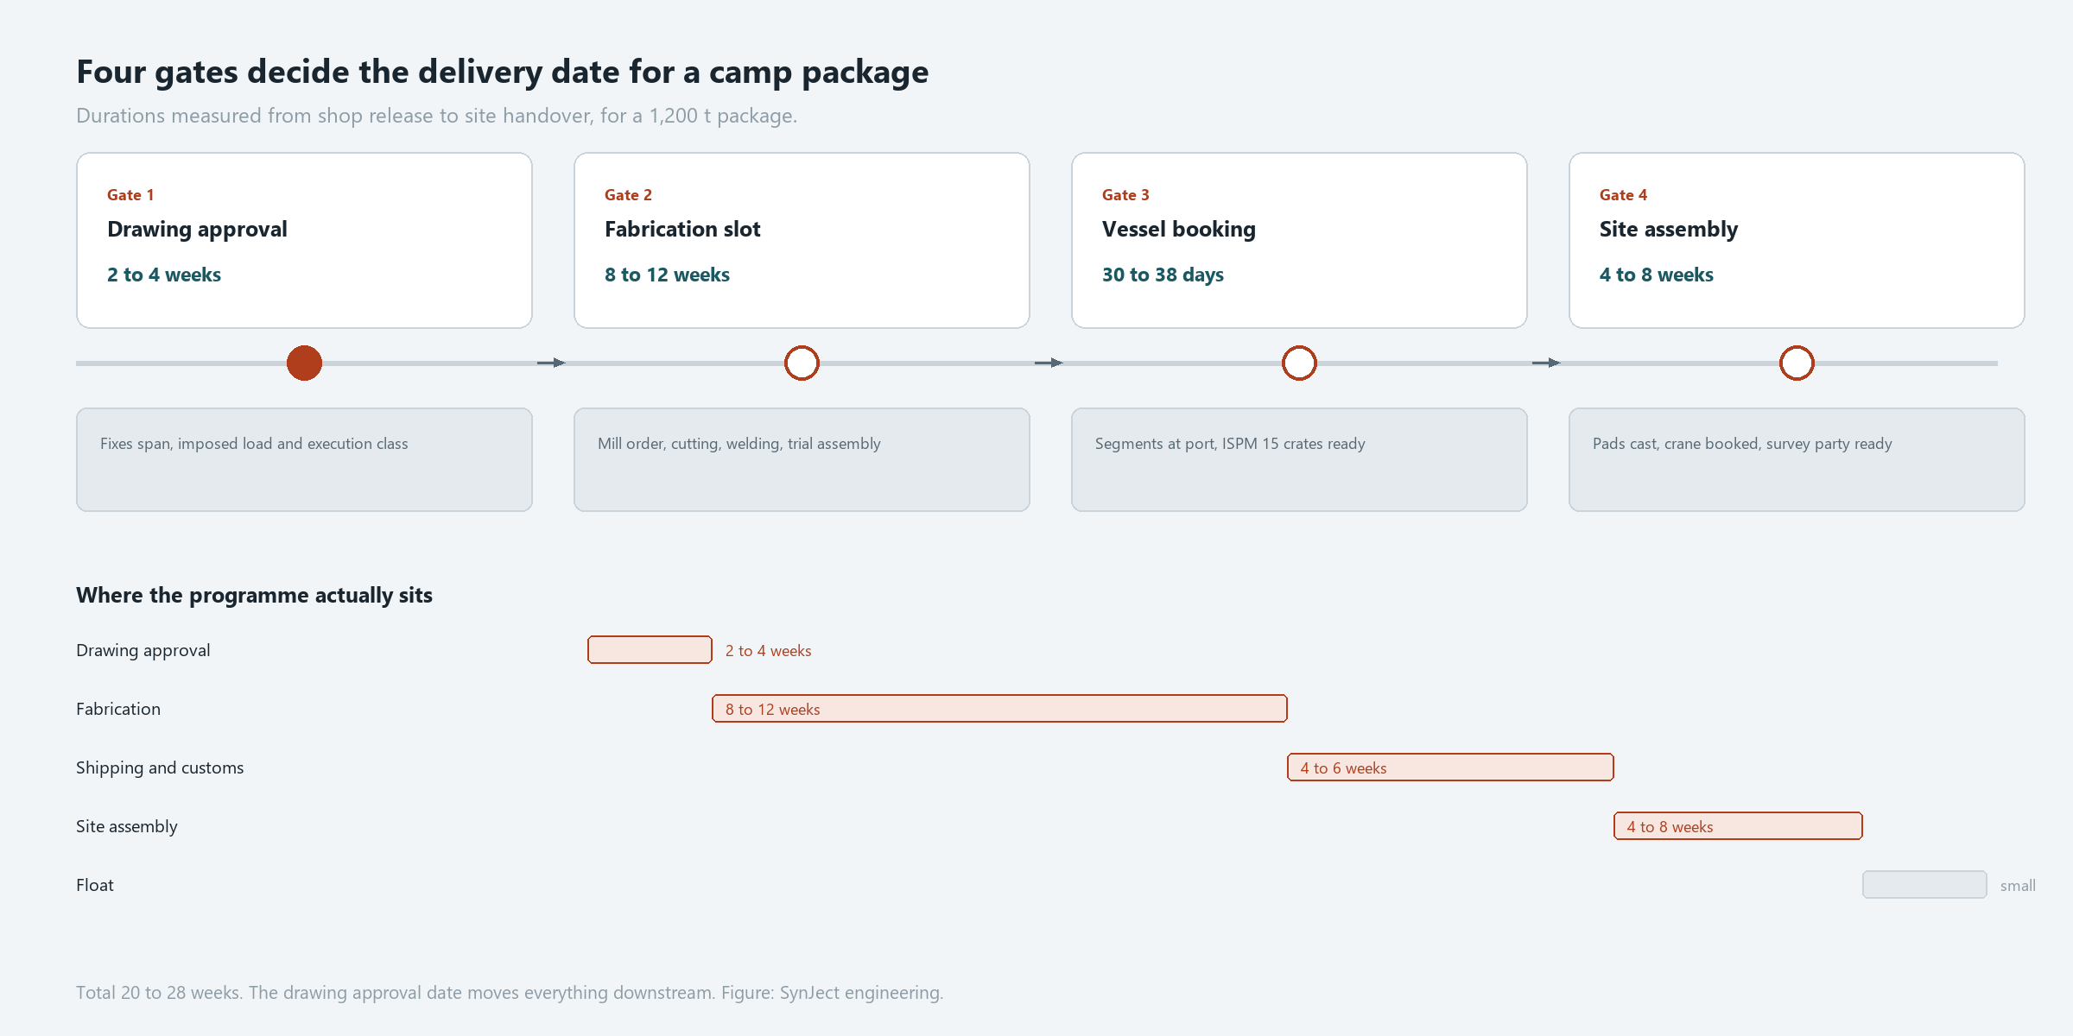Click the arrow between Gate 2 and Gate 3

(1049, 363)
